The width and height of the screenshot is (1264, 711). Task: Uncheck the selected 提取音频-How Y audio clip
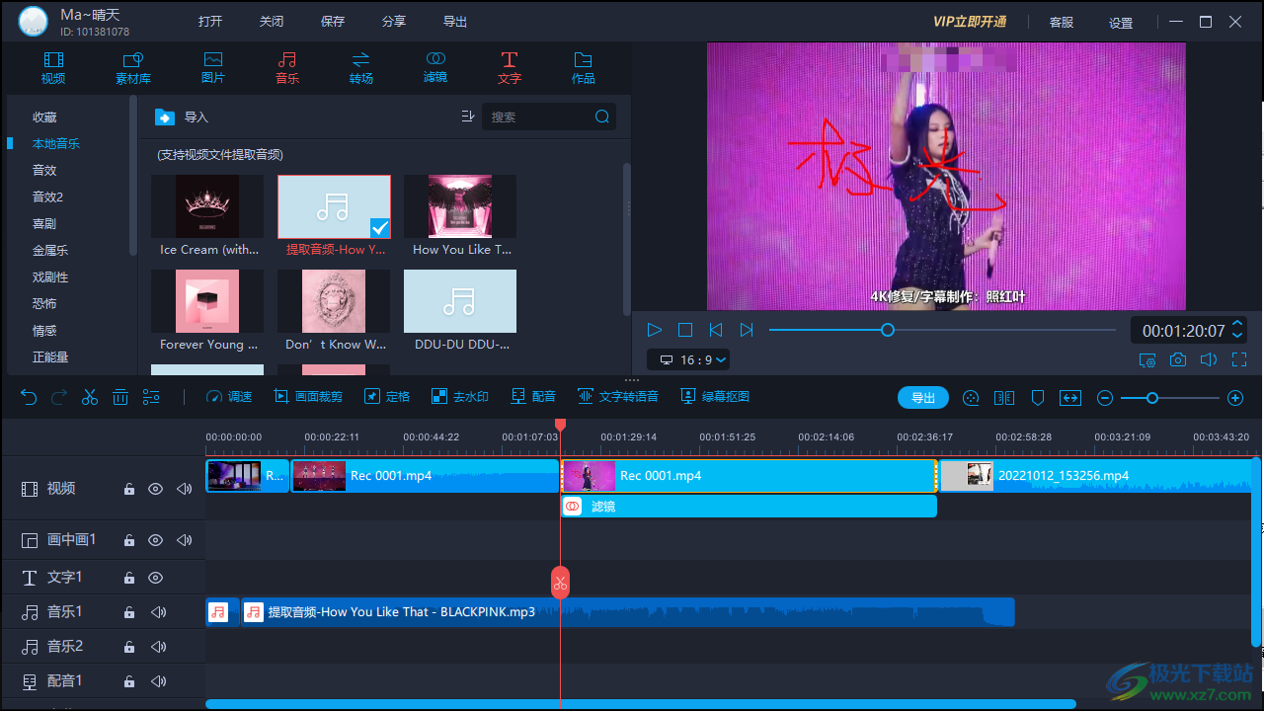tap(379, 227)
